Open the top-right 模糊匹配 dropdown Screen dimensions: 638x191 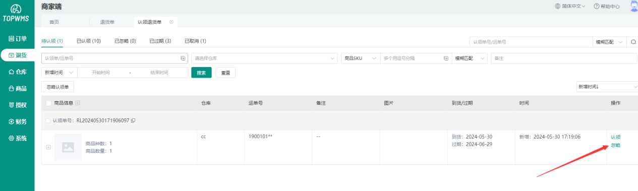coord(609,42)
